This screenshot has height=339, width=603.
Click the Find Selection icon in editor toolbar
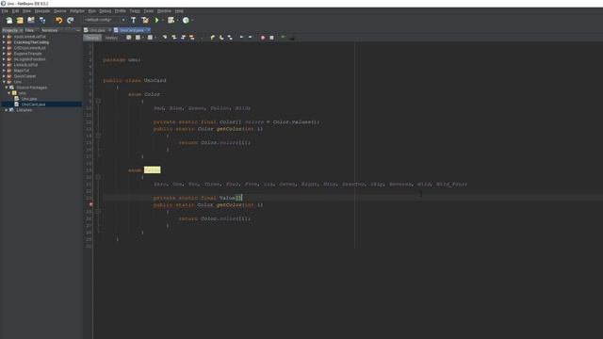pos(165,38)
